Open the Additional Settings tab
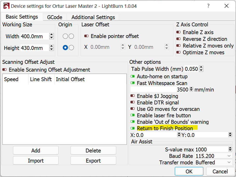236x177 pixels. pos(93,17)
